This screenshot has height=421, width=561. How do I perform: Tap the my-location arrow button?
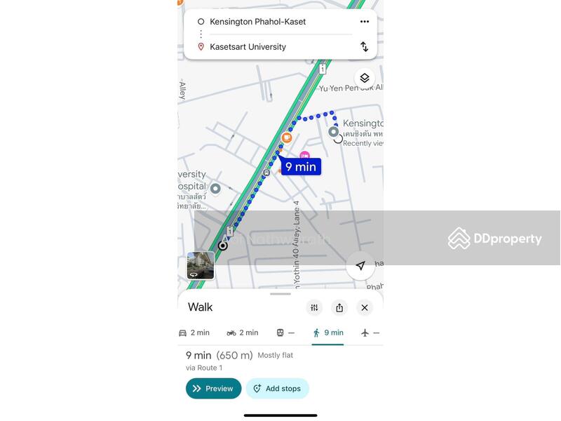pyautogui.click(x=360, y=265)
